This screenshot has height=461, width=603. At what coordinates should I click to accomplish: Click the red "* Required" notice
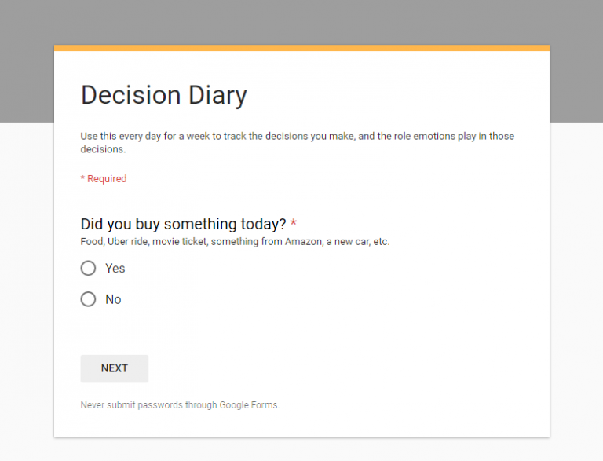click(104, 178)
